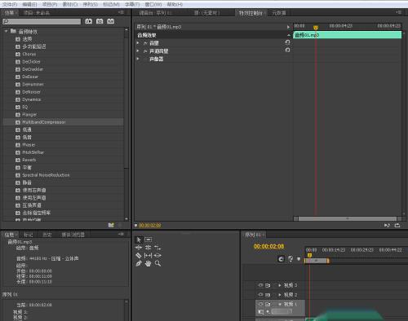Expand the 声像器 (Panner) properties
Viewport: 408px width, 321px height.
(x=138, y=59)
